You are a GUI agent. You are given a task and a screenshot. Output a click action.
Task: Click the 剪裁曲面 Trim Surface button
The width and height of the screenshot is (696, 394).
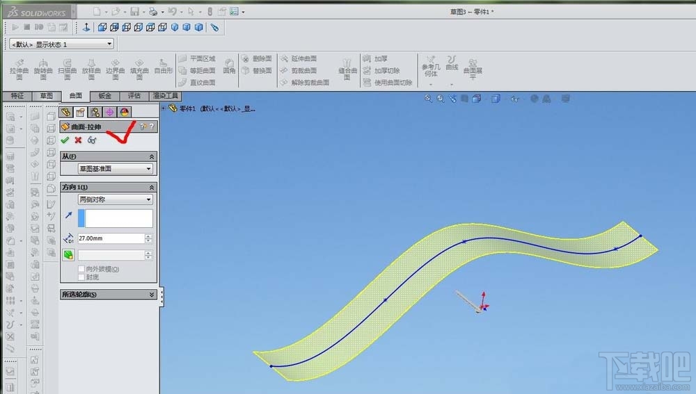pos(299,70)
